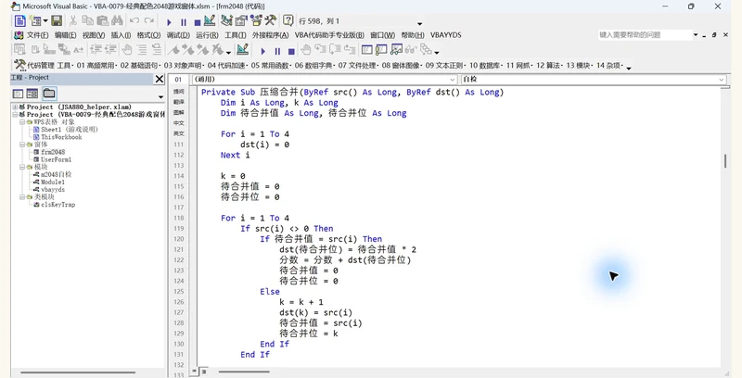742x378 pixels.
Task: Open the Locals Window icon
Action: point(366,49)
